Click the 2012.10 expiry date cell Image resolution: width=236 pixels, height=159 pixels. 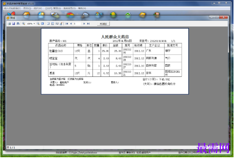click(x=139, y=66)
